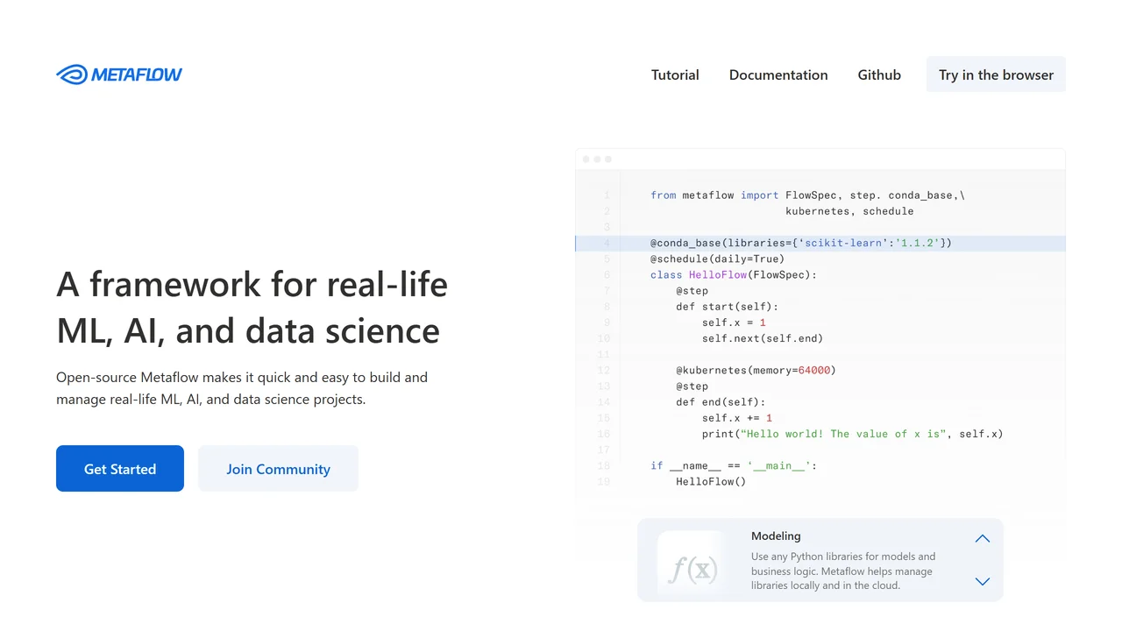Image resolution: width=1122 pixels, height=631 pixels.
Task: Click the "def end(self):" code line
Action: click(721, 402)
